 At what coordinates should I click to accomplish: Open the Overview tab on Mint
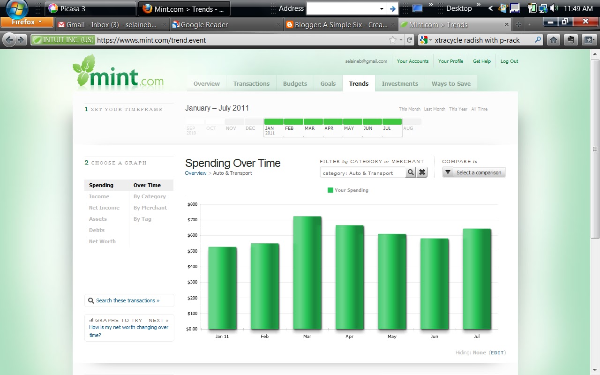[207, 83]
